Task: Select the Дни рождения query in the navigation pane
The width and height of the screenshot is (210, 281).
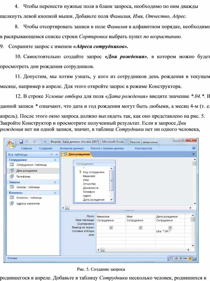Action: point(33,171)
